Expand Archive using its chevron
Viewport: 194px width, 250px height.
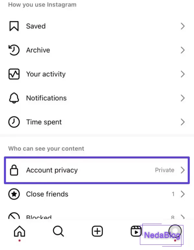tap(183, 50)
